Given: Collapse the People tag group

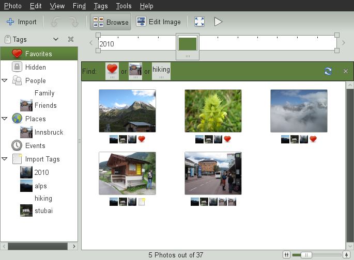Looking at the screenshot, I should (5, 80).
